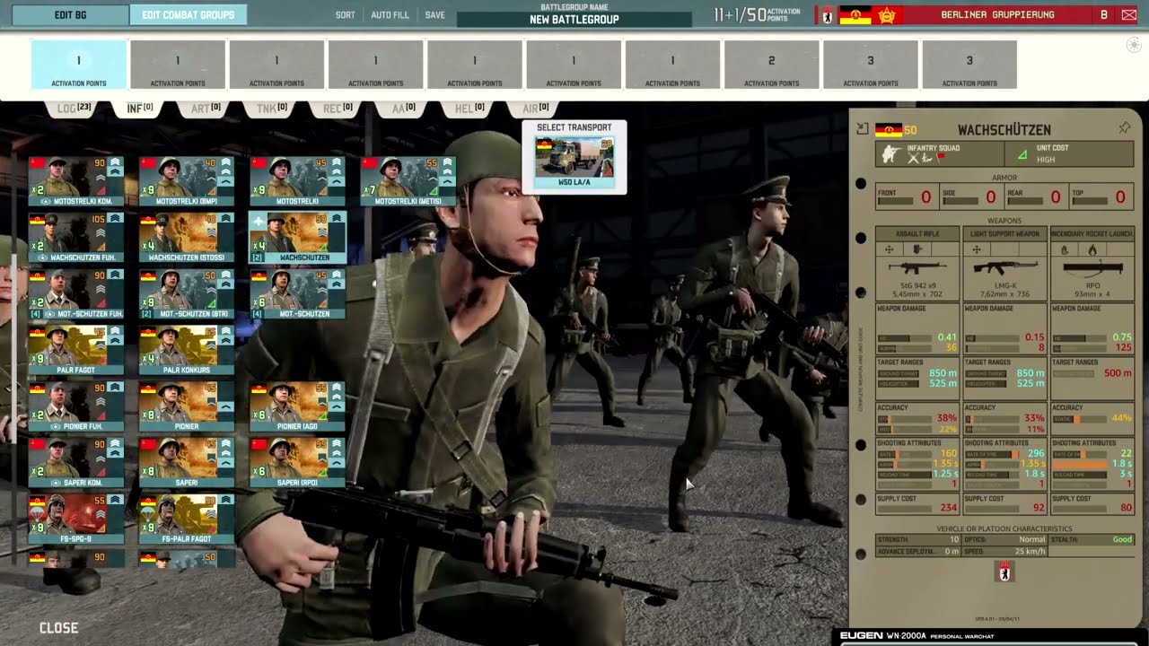1149x646 pixels.
Task: Click the infantry squad soldier icon
Action: point(891,154)
